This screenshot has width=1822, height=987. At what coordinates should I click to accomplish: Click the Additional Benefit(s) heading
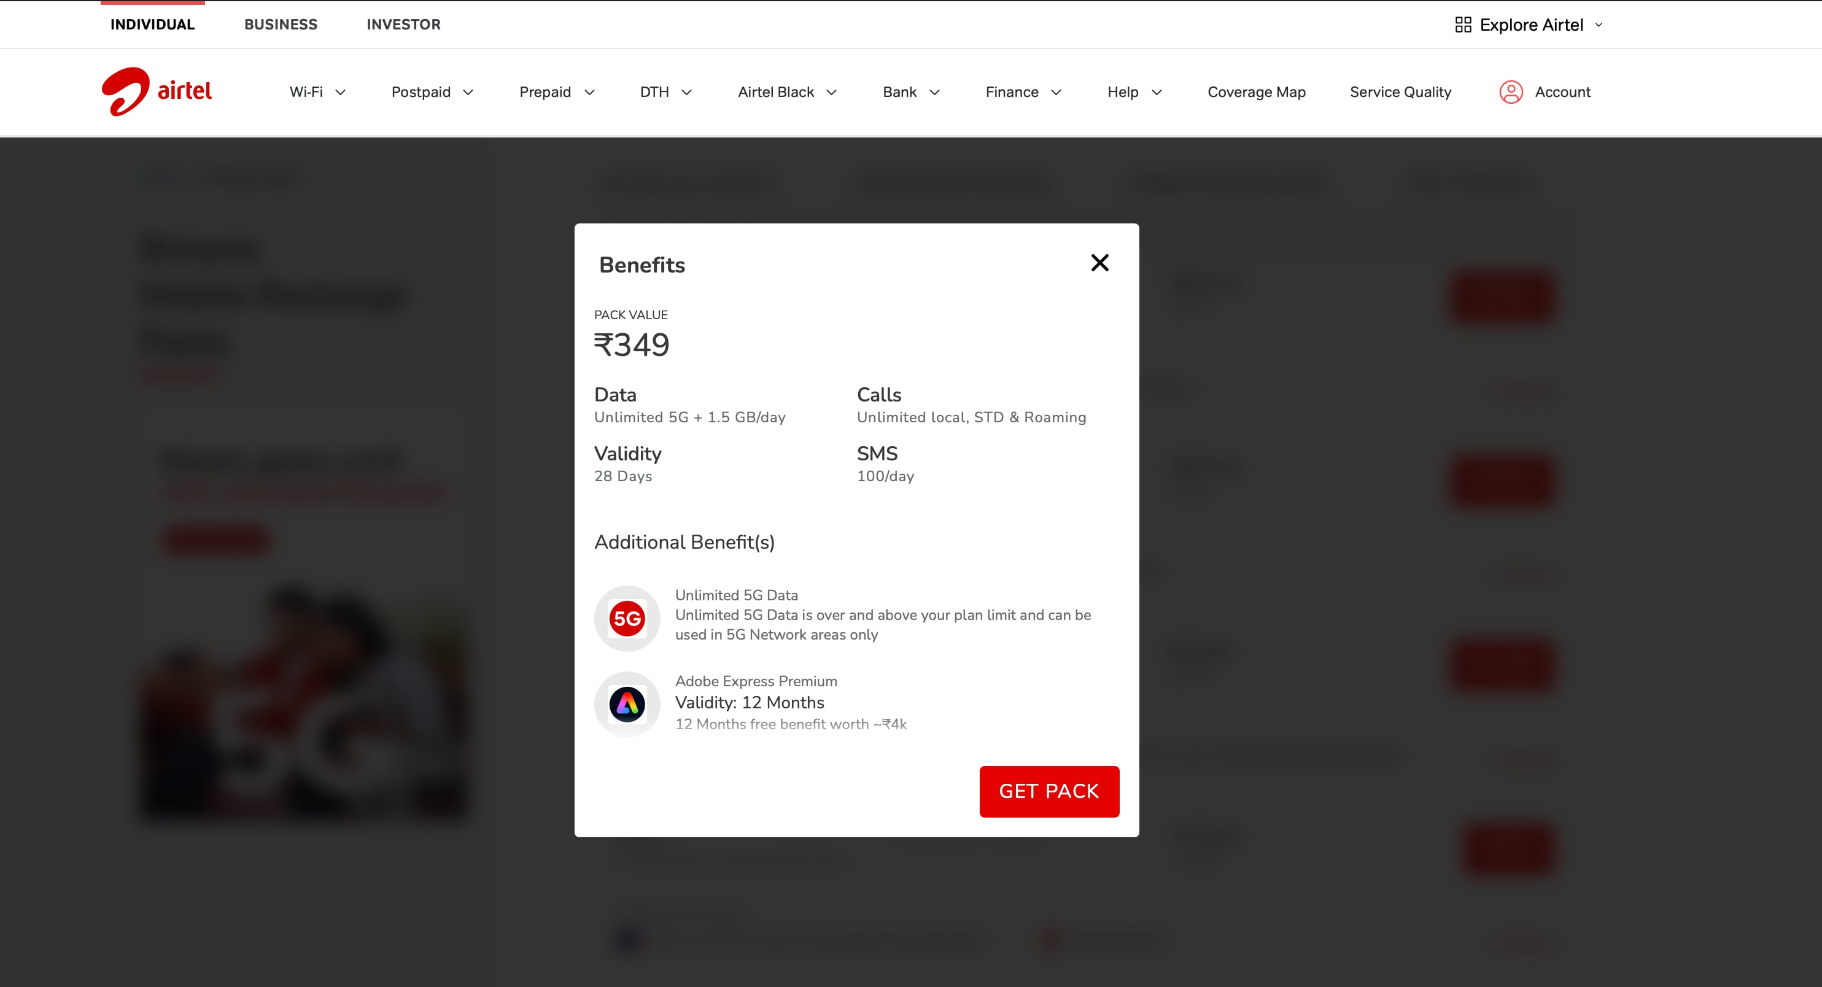coord(684,542)
